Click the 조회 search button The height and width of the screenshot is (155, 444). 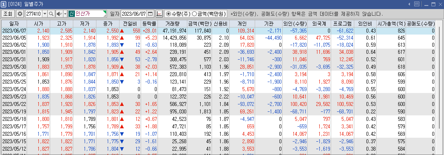click(x=8, y=14)
